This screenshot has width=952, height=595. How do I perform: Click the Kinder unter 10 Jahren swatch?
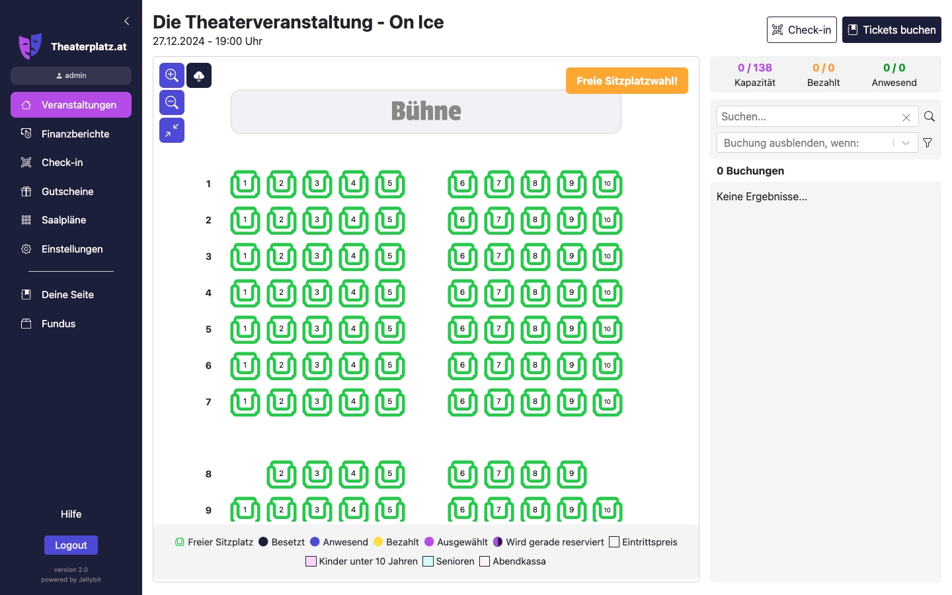pyautogui.click(x=311, y=561)
